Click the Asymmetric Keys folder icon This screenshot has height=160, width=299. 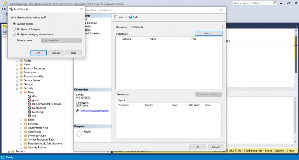[25, 128]
